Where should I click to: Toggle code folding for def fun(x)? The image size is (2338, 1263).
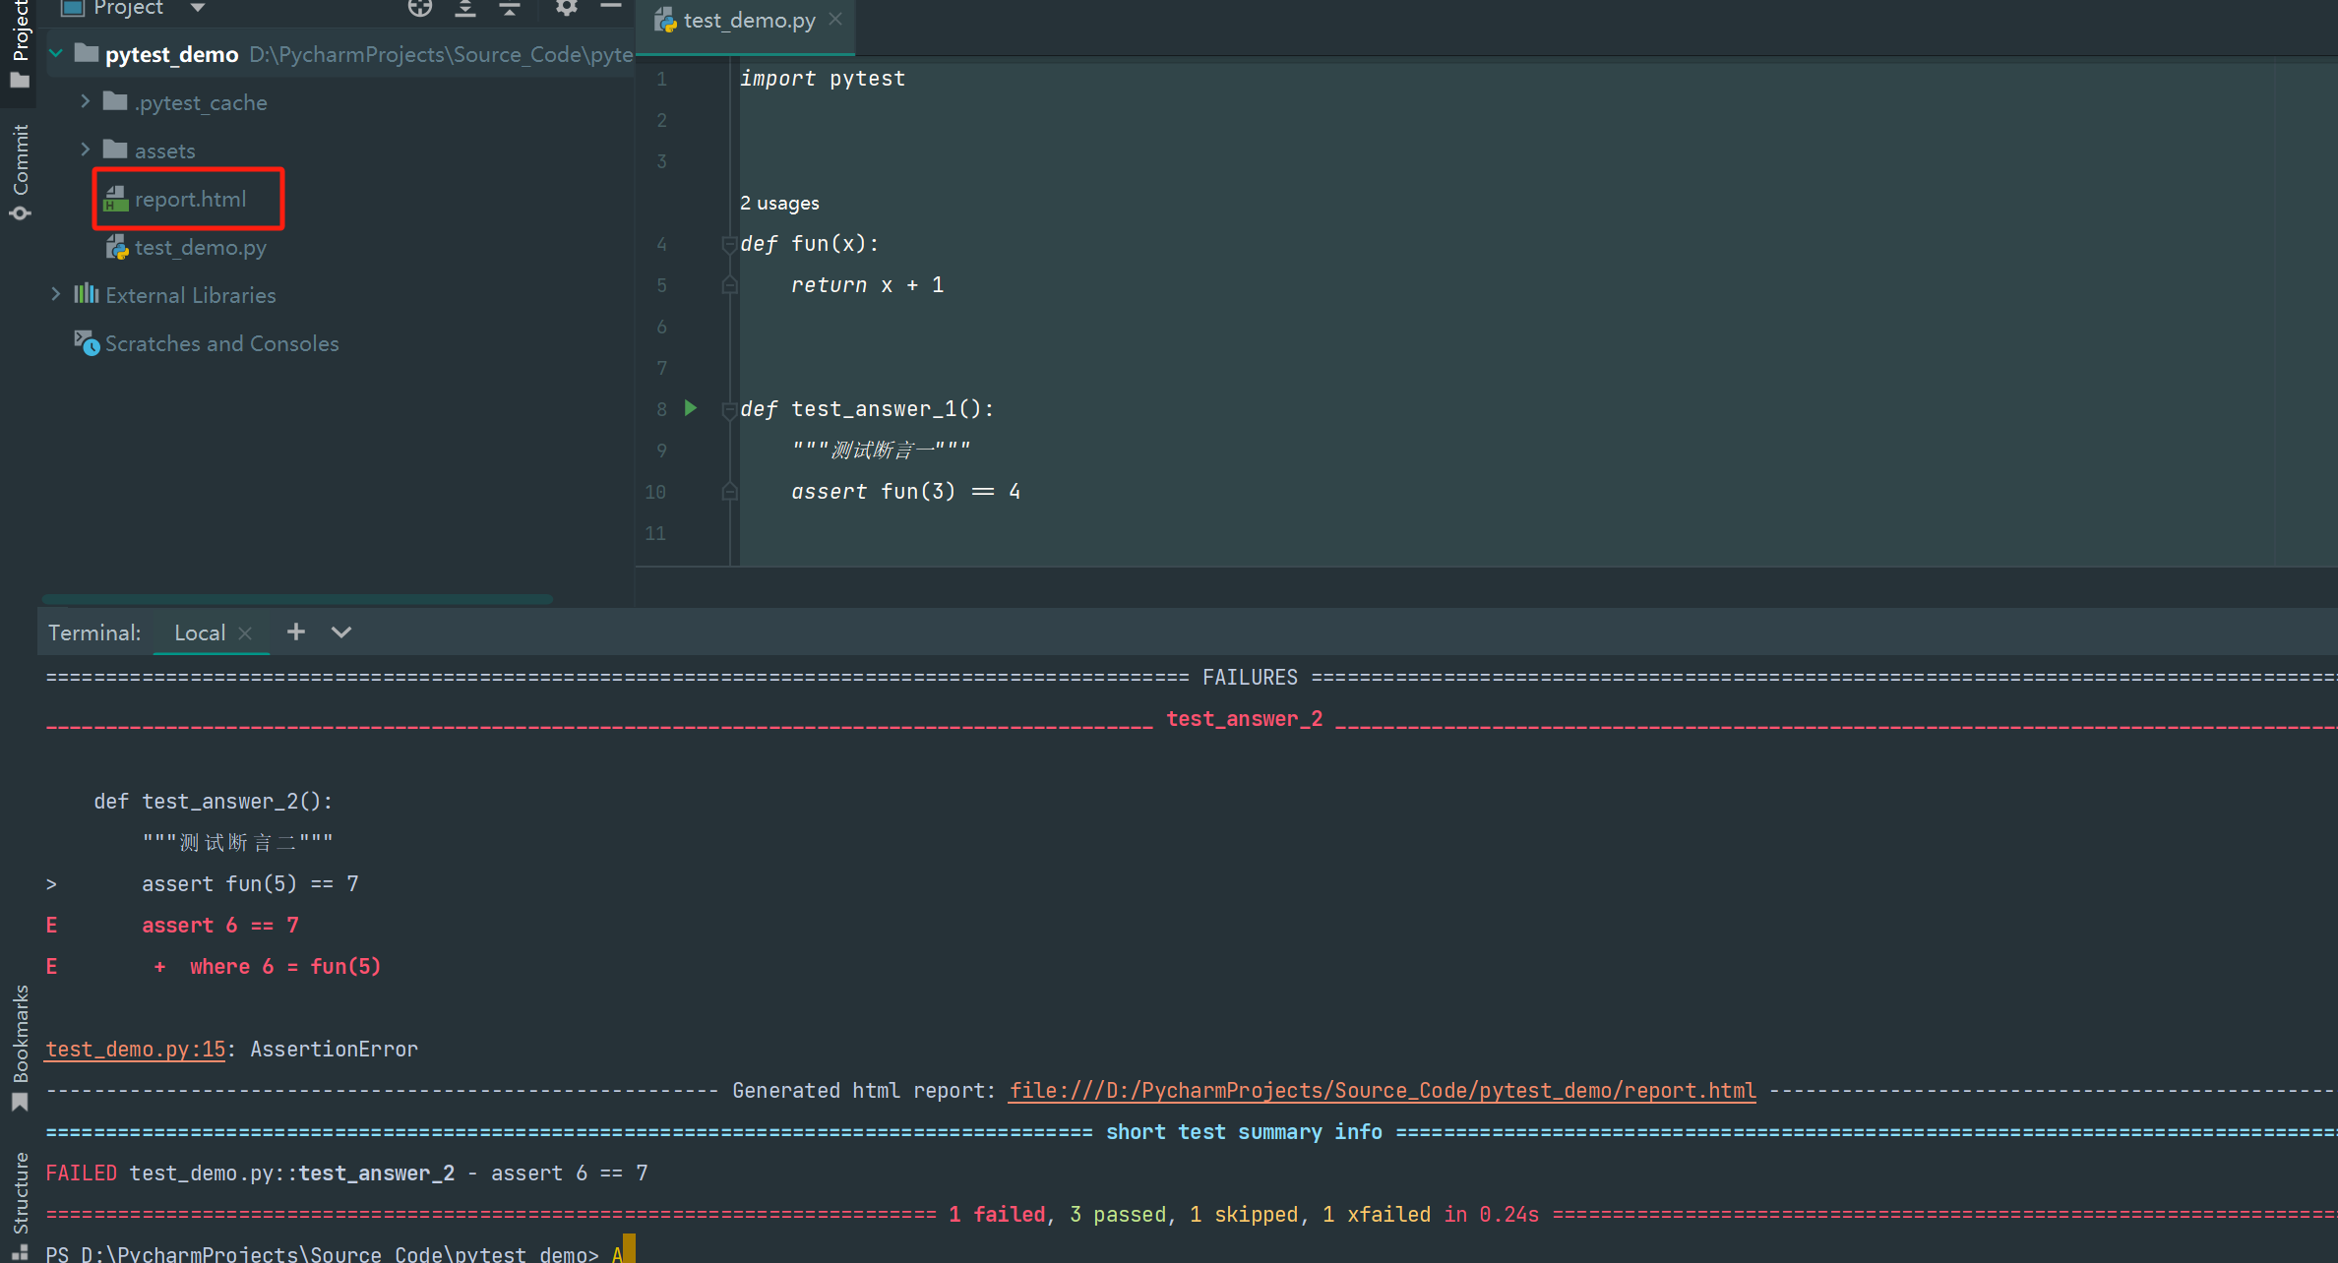(x=729, y=244)
